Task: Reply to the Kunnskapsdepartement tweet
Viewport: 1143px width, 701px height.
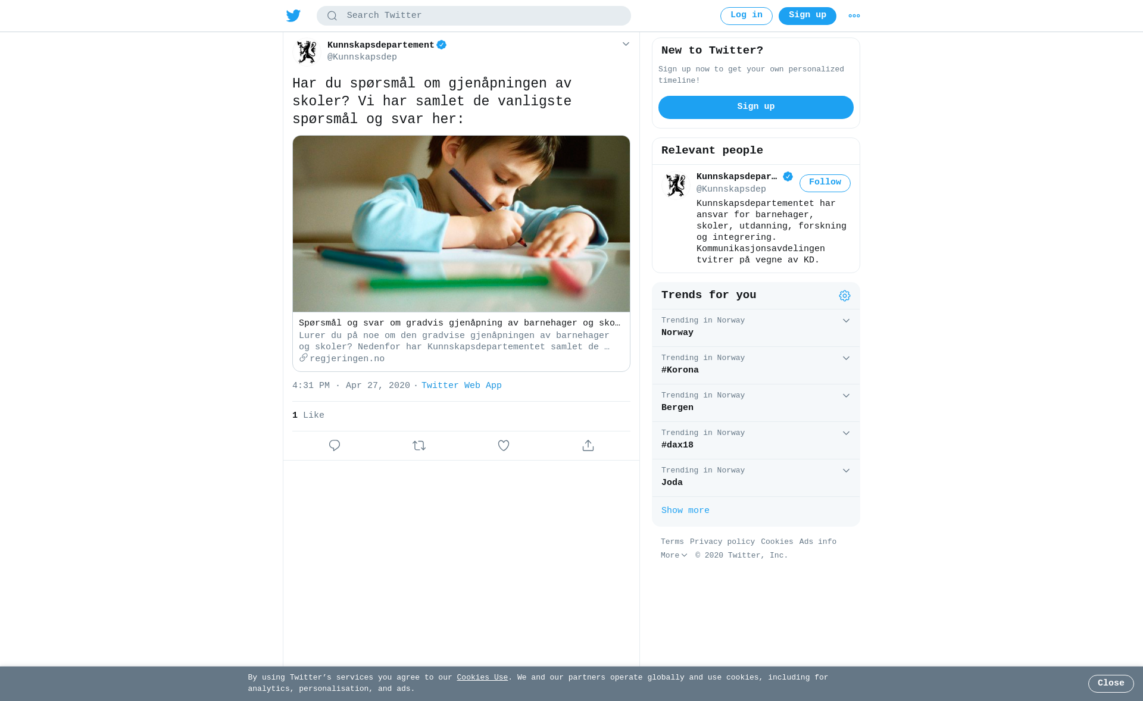Action: [x=335, y=445]
